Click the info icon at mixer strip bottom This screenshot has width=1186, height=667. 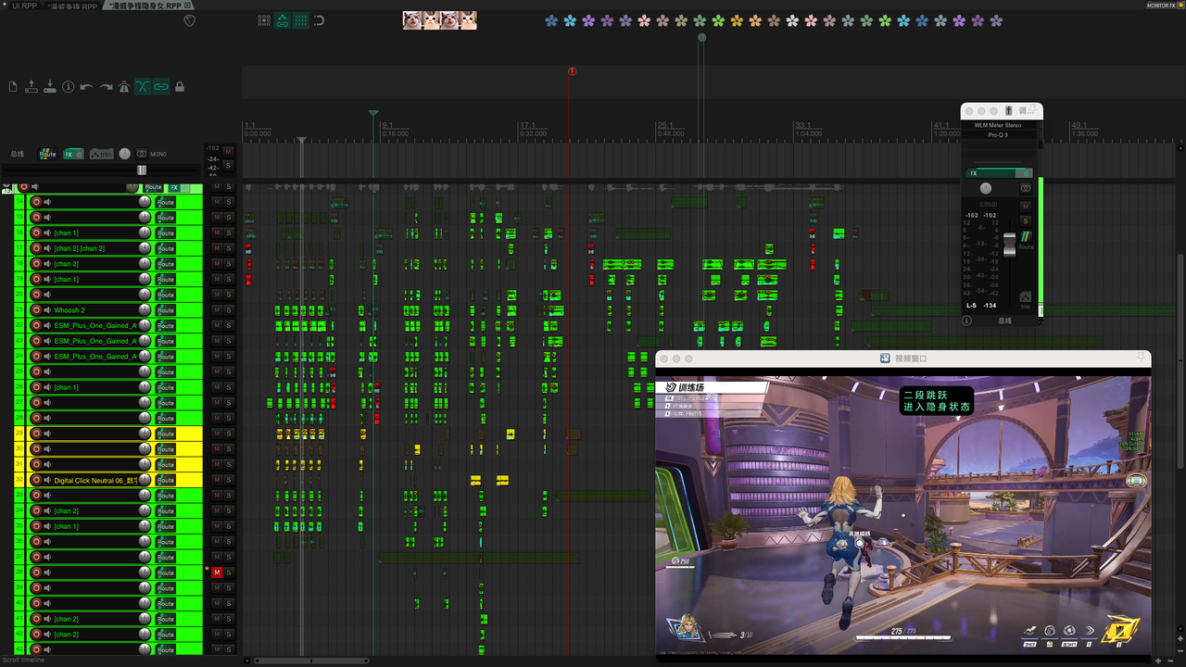pos(966,321)
